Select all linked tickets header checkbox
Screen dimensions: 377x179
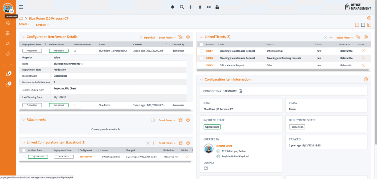[201, 45]
